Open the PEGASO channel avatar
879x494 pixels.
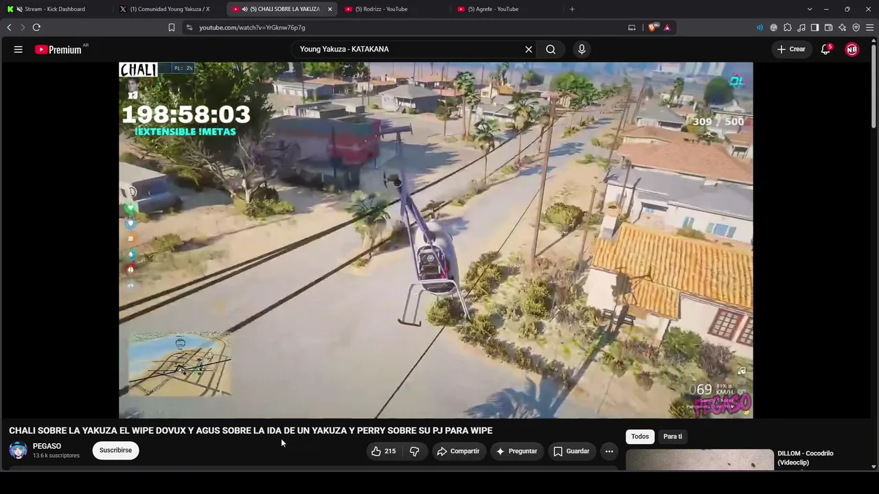coord(19,450)
